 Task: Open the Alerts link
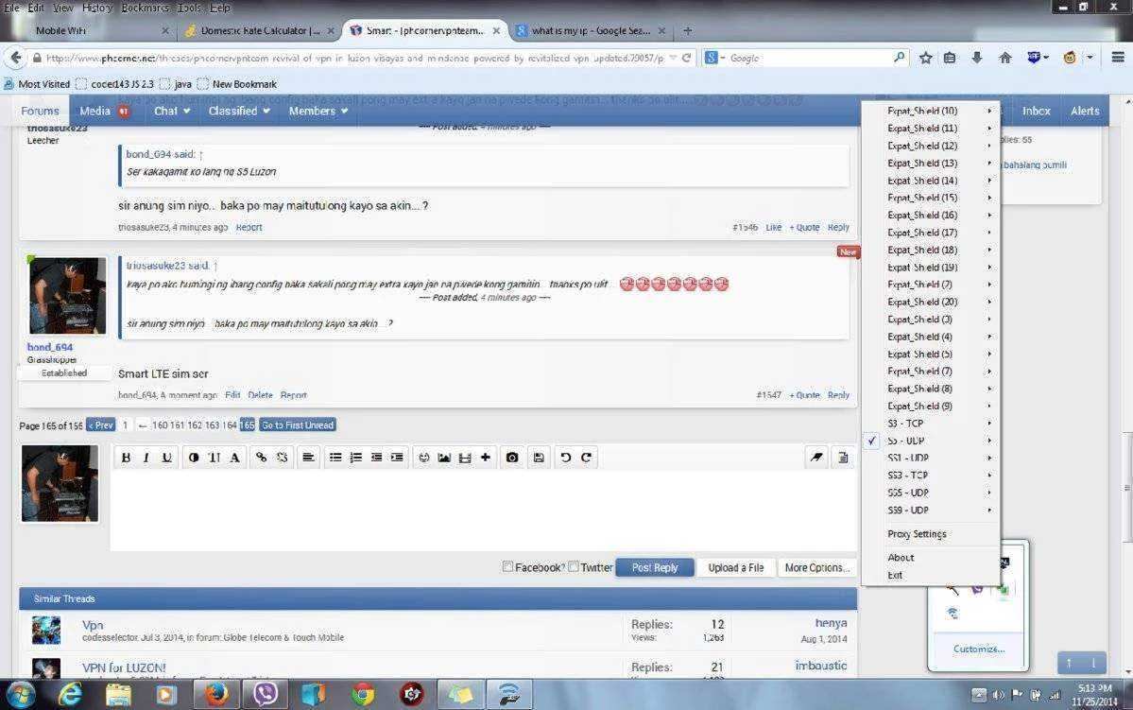[x=1085, y=111]
